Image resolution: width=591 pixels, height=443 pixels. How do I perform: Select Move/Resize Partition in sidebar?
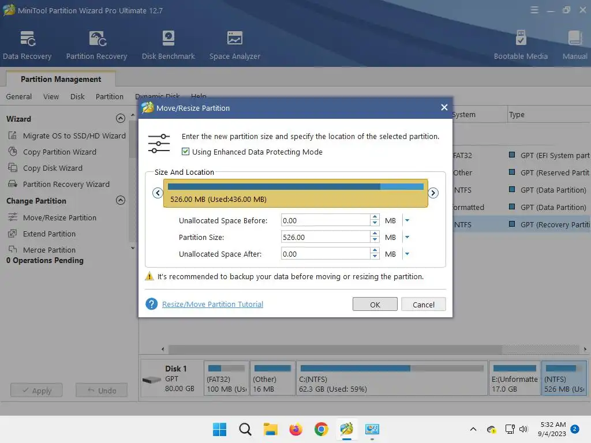click(x=53, y=217)
